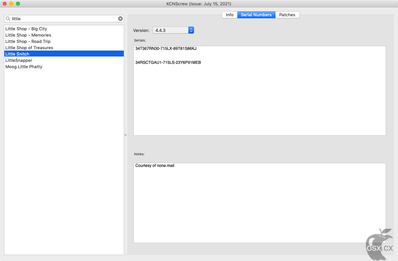Screen dimensions: 398x261
Task: Minimize the window with yellow button
Action: click(11, 4)
